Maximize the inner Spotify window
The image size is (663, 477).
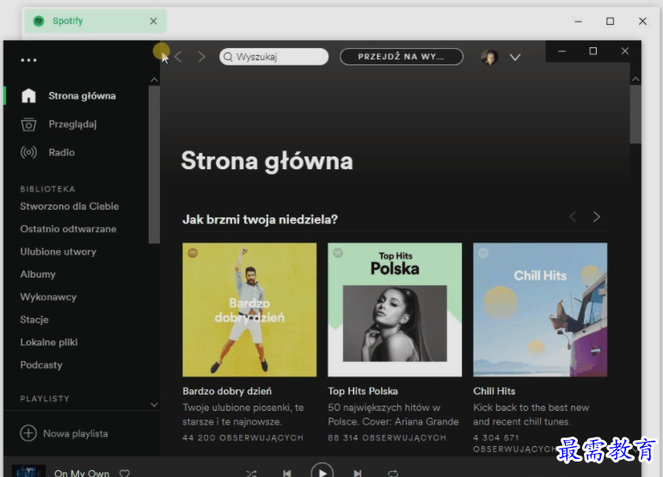pos(593,51)
